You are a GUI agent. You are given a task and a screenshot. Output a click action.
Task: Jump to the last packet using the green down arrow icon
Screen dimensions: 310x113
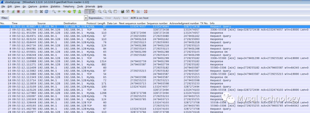[80, 12]
